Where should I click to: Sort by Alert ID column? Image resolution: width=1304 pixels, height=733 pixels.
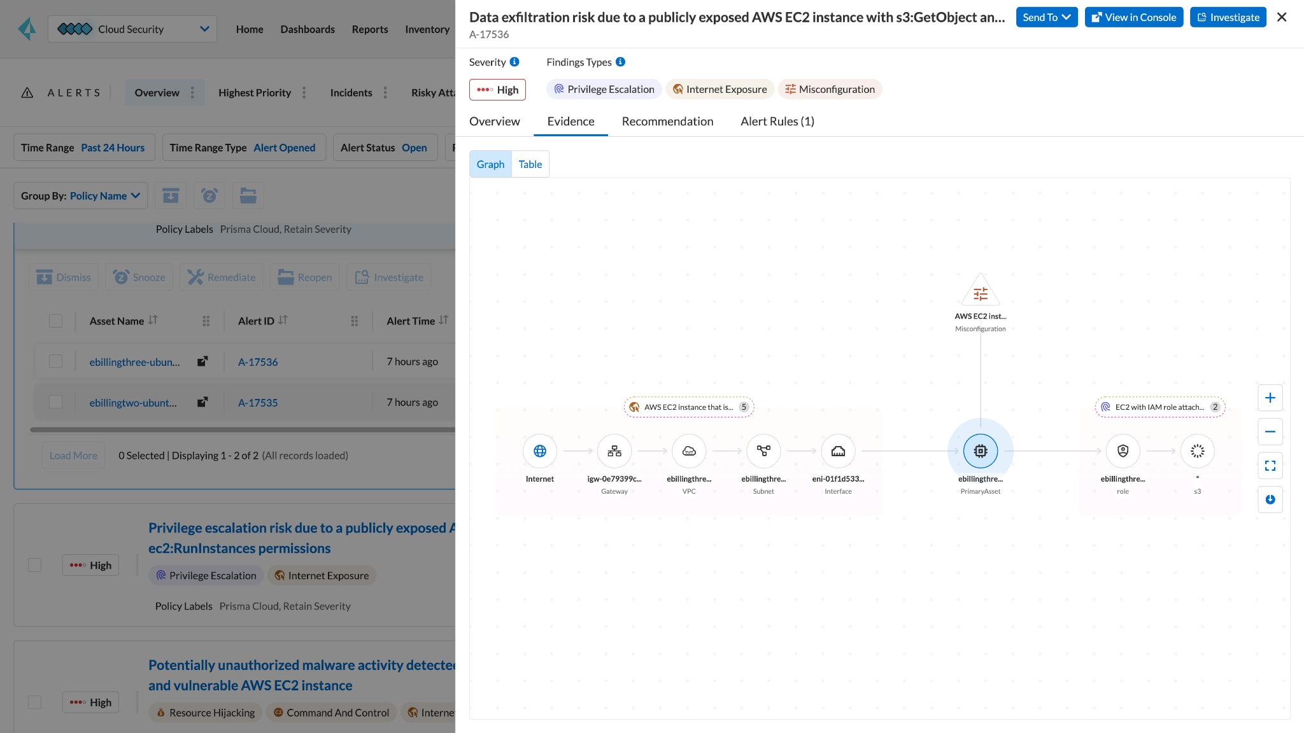coord(283,320)
